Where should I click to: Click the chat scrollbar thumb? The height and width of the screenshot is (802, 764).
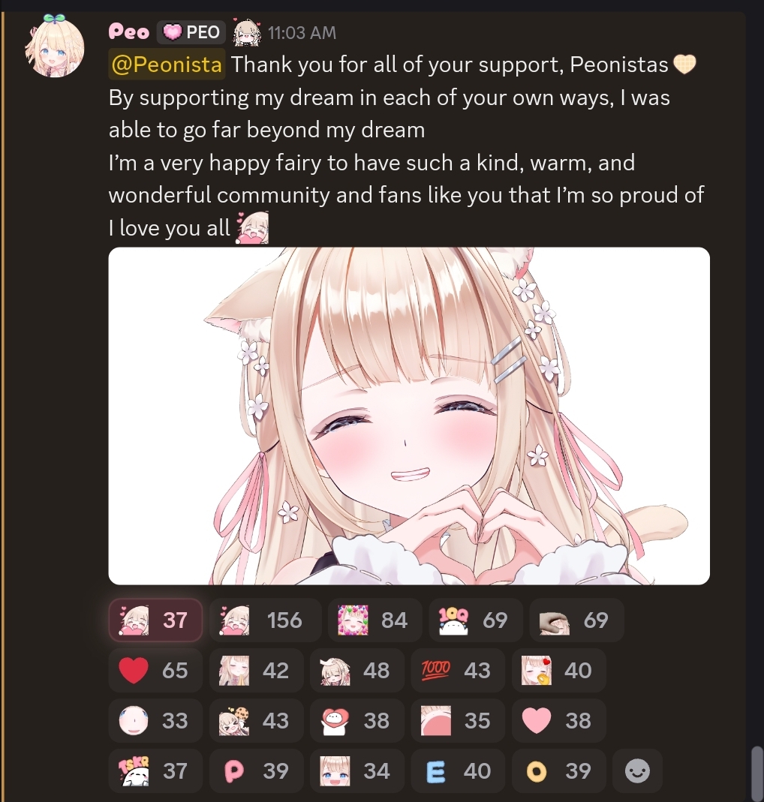(x=756, y=771)
